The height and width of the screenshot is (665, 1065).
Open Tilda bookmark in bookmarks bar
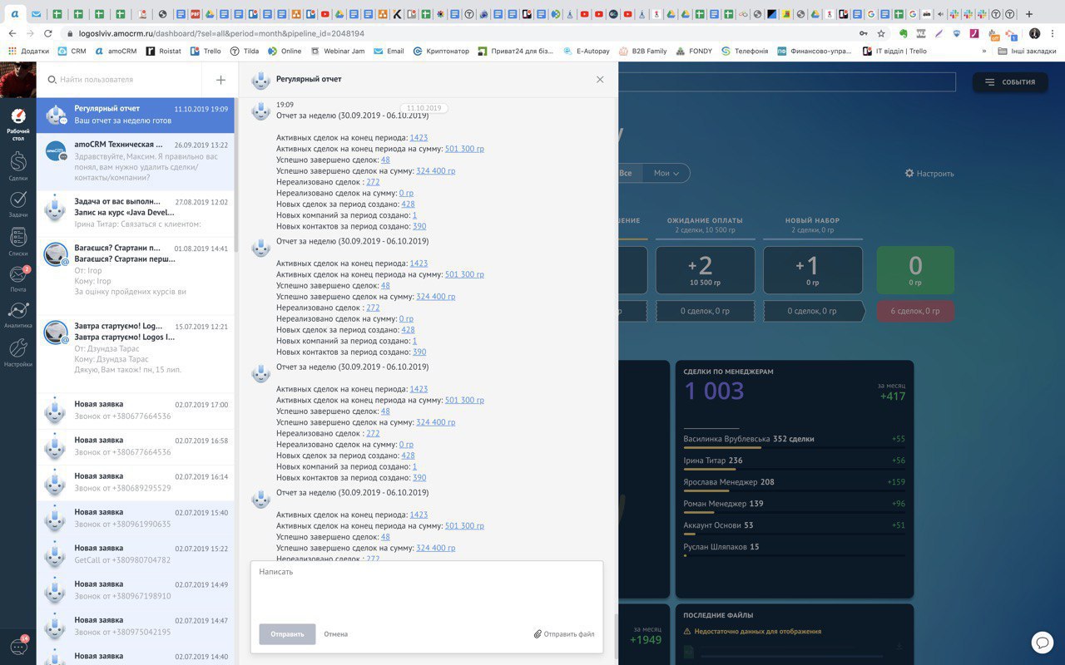pos(245,51)
